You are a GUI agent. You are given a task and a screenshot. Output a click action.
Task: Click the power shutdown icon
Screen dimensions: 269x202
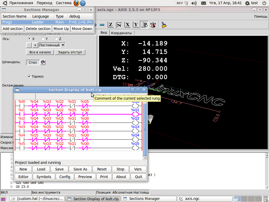tap(264, 3)
